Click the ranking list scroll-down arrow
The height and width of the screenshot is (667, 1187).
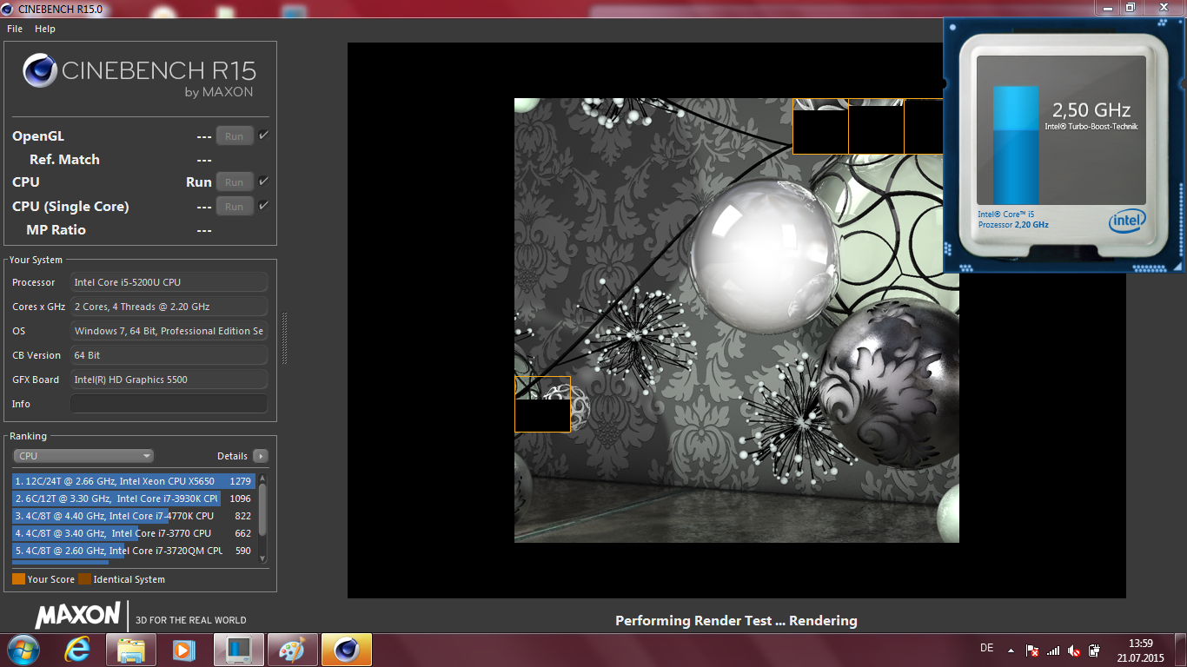tap(262, 558)
